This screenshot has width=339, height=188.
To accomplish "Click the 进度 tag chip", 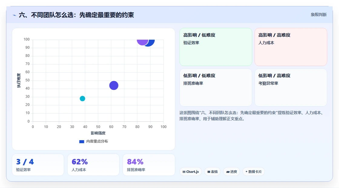I will (232, 172).
